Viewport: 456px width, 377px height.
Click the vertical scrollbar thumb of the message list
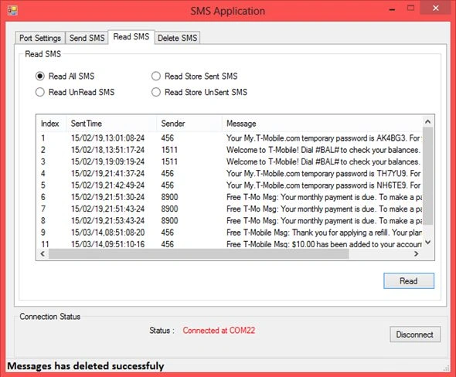[x=427, y=176]
